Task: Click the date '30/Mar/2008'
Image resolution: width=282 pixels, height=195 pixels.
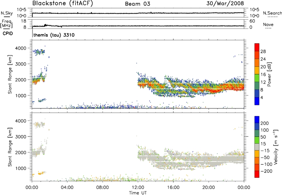Action: tap(225, 4)
